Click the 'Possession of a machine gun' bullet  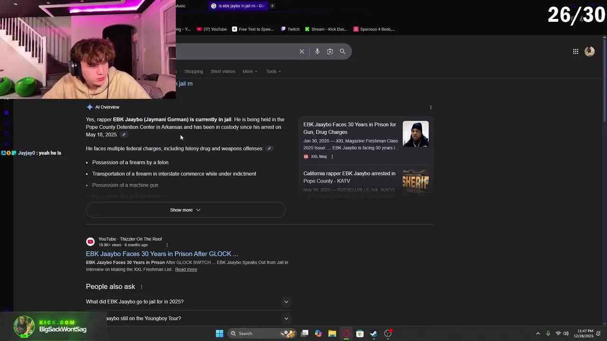(125, 185)
